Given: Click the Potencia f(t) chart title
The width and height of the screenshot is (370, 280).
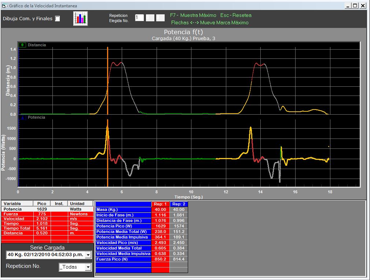Looking at the screenshot, I should (183, 32).
